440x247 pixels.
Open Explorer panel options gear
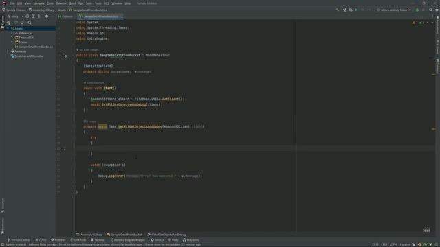pos(47,16)
